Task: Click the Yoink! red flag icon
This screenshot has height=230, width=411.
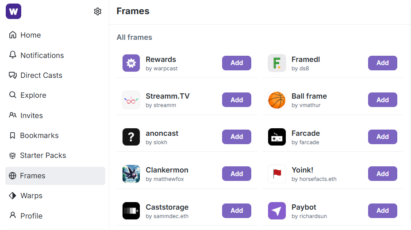Action: tap(277, 174)
